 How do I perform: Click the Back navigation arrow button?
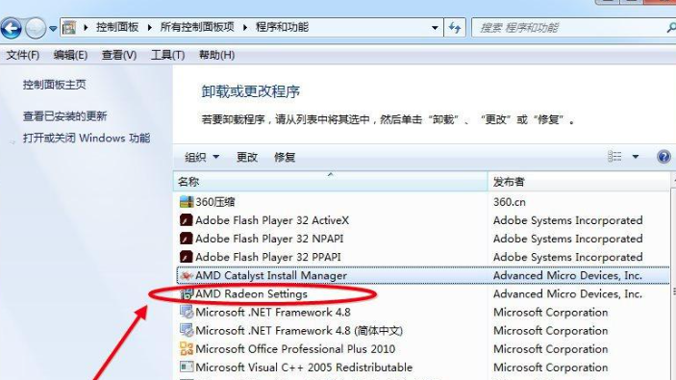pos(12,29)
